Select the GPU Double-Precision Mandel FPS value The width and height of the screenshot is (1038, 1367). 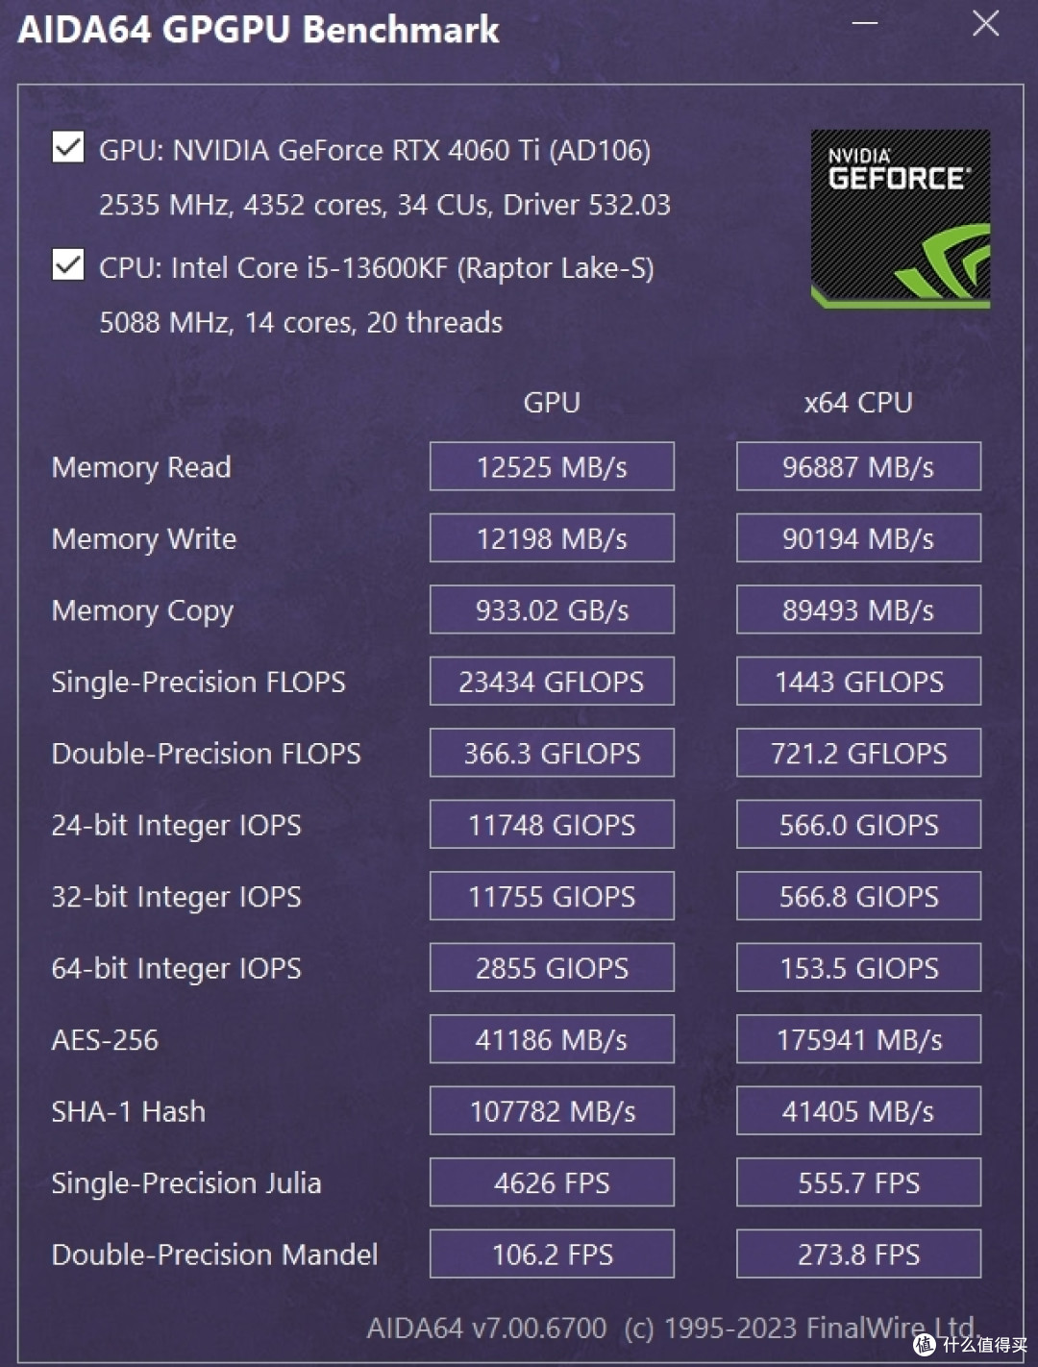552,1254
